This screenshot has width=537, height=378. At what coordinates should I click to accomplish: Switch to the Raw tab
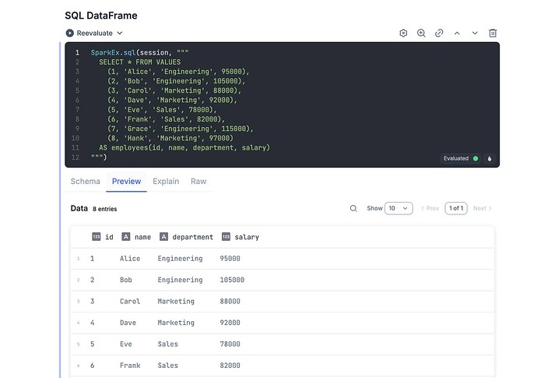(198, 182)
